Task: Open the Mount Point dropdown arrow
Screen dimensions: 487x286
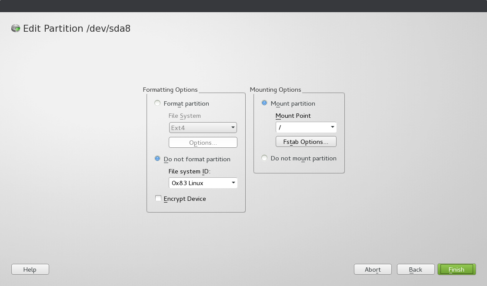Action: (333, 127)
